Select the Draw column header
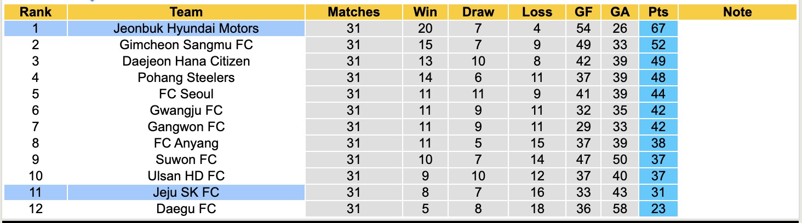This screenshot has height=223, width=802. point(478,12)
